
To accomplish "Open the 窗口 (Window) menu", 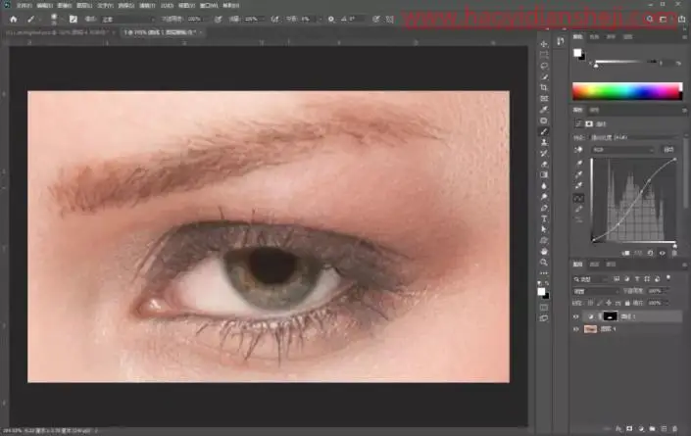I will [x=209, y=6].
